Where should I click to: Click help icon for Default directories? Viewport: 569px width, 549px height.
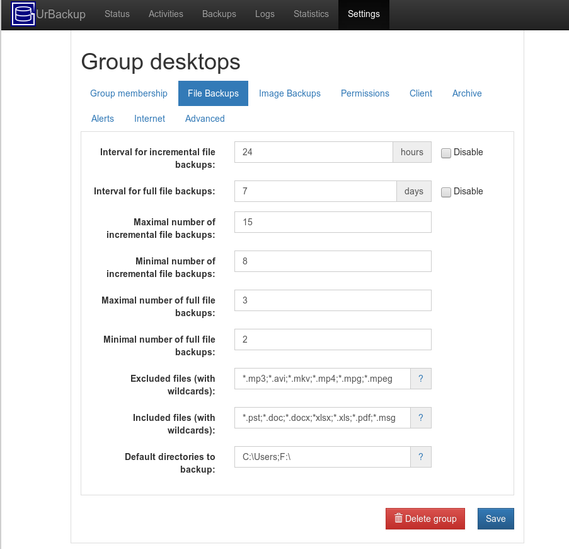[x=420, y=457]
